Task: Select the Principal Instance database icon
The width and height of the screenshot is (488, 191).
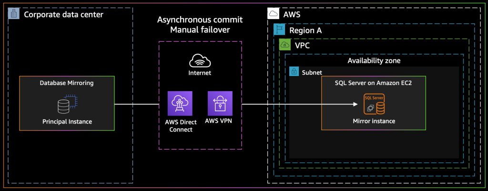Action: click(67, 104)
